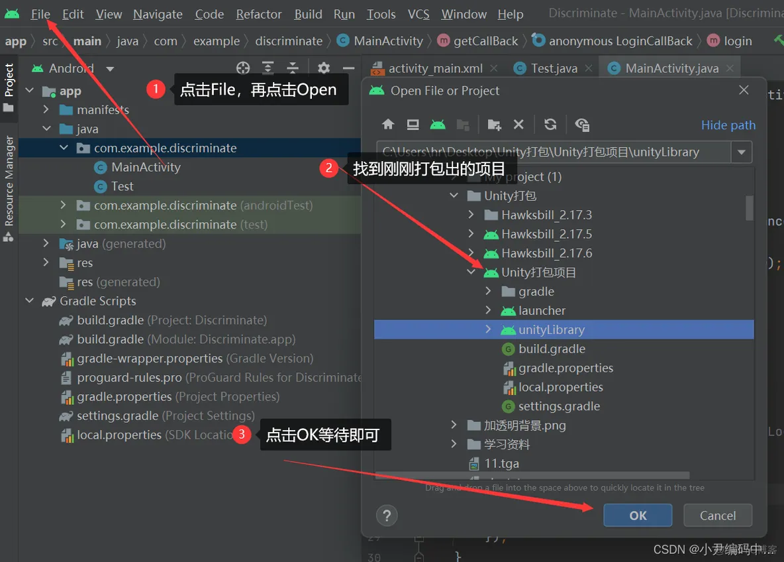Open the path history dropdown arrow
Screen dimensions: 784x562
click(742, 152)
